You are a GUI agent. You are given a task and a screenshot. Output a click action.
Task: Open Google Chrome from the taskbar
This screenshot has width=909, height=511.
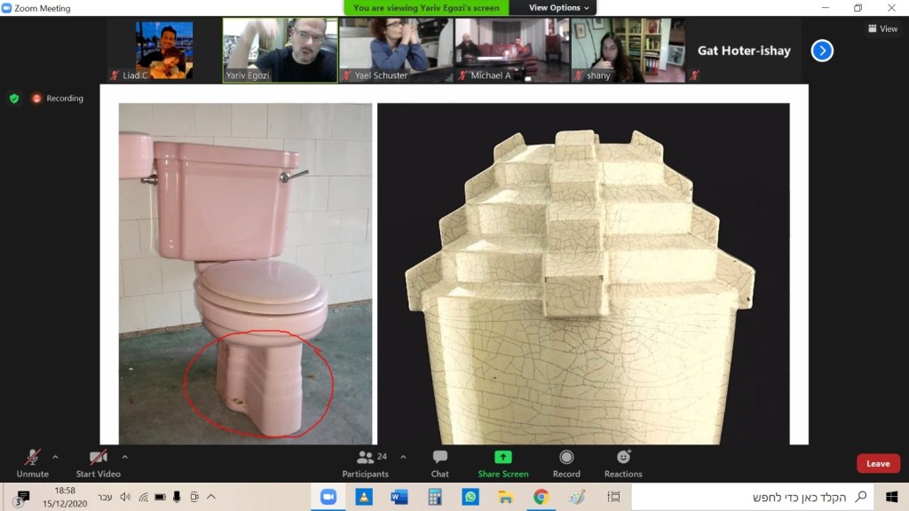pos(541,497)
